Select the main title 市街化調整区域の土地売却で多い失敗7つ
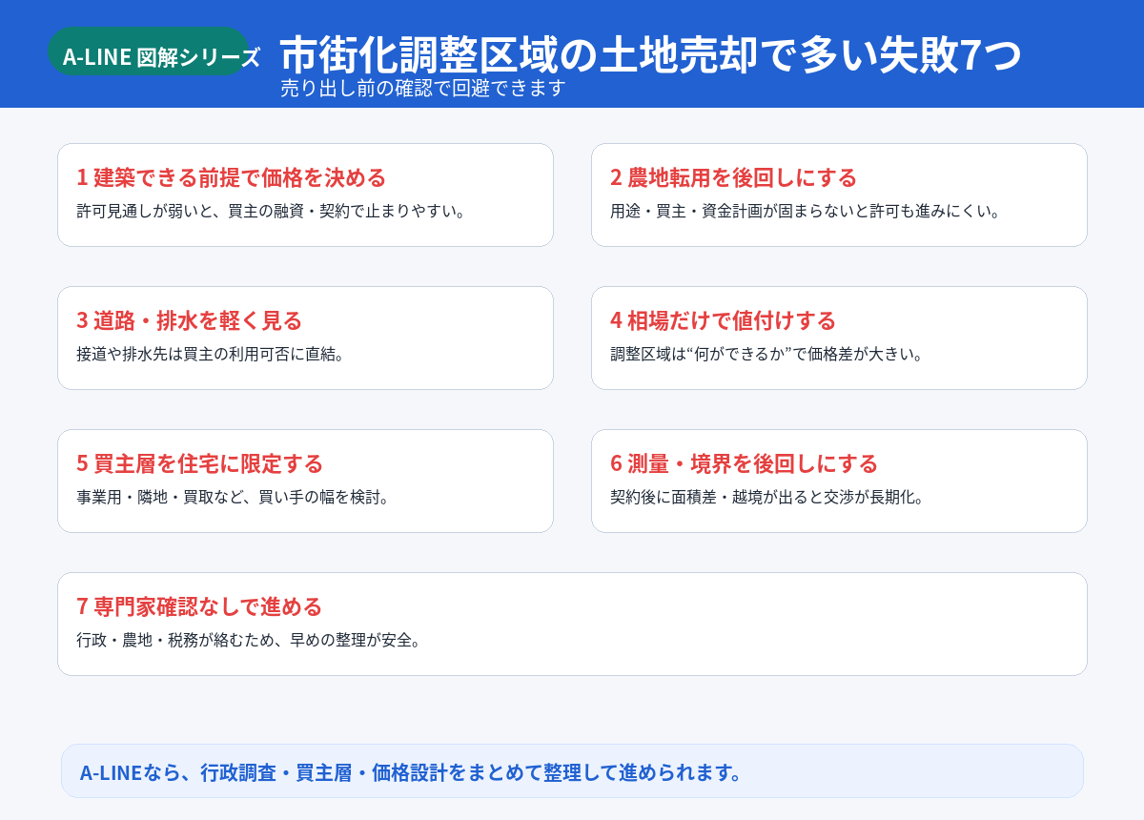 pyautogui.click(x=650, y=54)
